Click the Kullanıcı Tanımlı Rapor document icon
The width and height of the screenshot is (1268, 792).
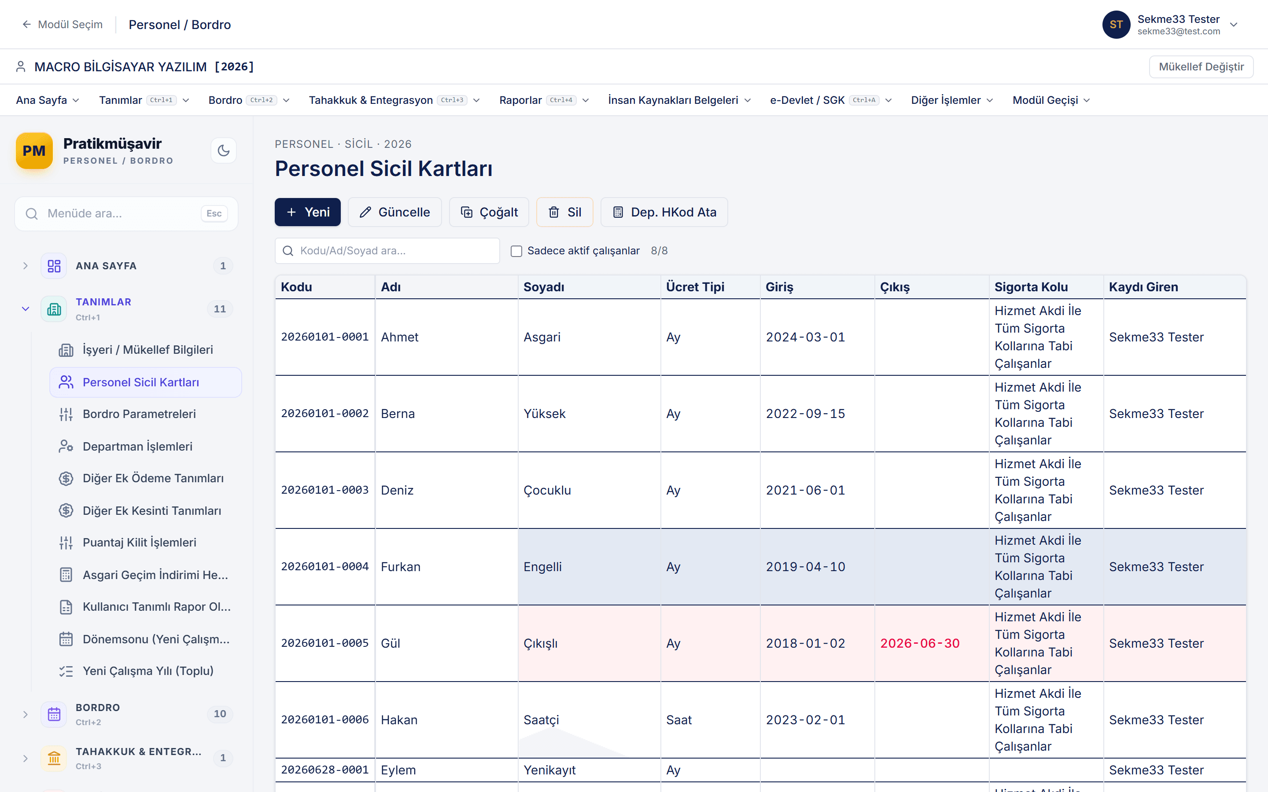point(66,607)
